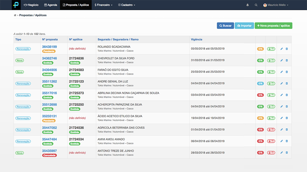Image resolution: width=307 pixels, height=172 pixels.
Task: Click the Buscar button
Action: tap(225, 26)
